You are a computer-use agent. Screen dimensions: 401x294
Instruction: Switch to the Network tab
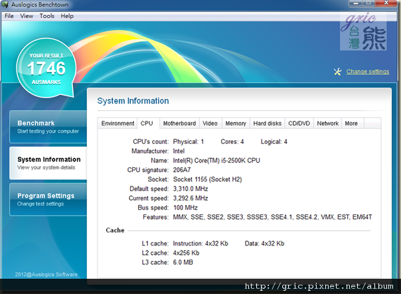pyautogui.click(x=327, y=123)
